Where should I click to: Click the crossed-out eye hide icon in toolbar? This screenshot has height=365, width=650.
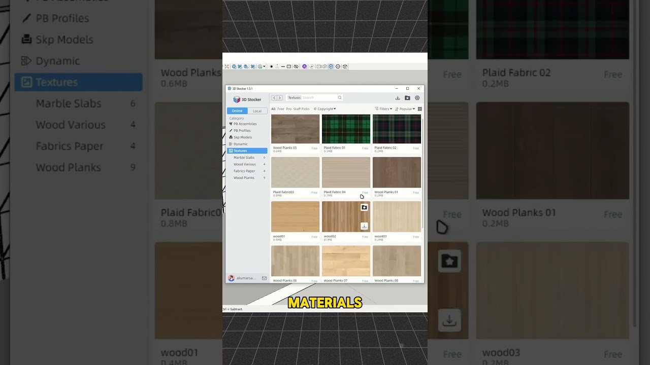[296, 66]
